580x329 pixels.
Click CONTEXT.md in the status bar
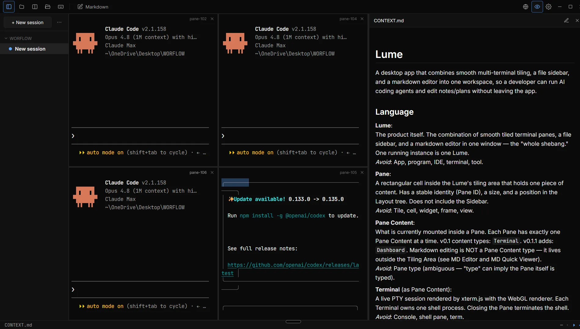pos(18,325)
